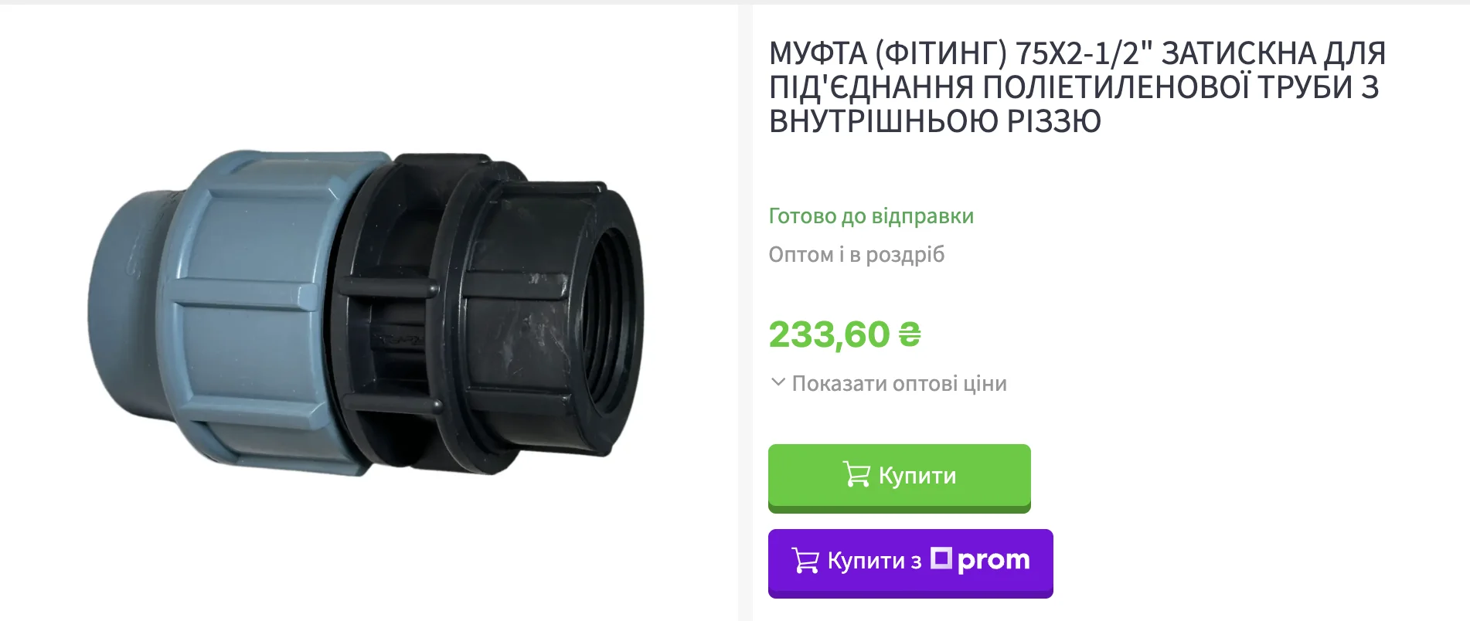Expand the chevron beside Показати оптові ціни
Viewport: 1470px width, 621px height.
778,382
